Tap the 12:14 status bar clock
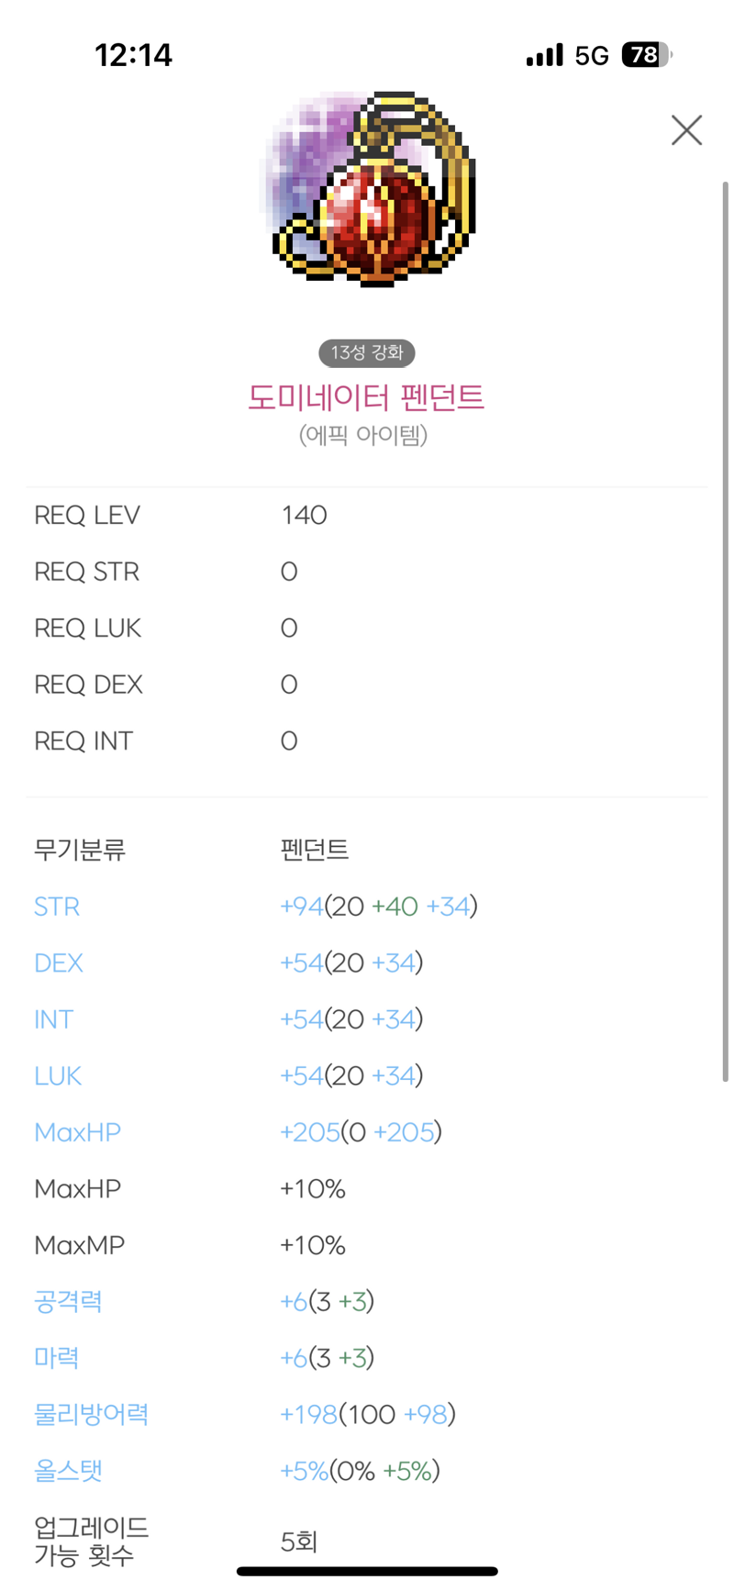Screen dimensions: 734x1591 (134, 55)
